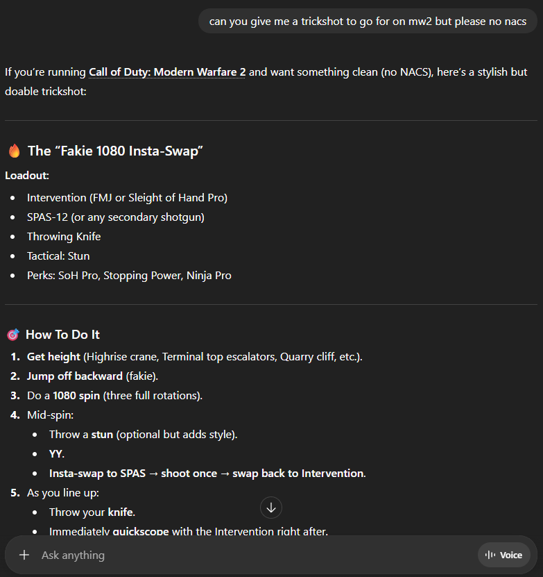Click the 'Throwing Knife' list item
This screenshot has height=577, width=543.
64,237
